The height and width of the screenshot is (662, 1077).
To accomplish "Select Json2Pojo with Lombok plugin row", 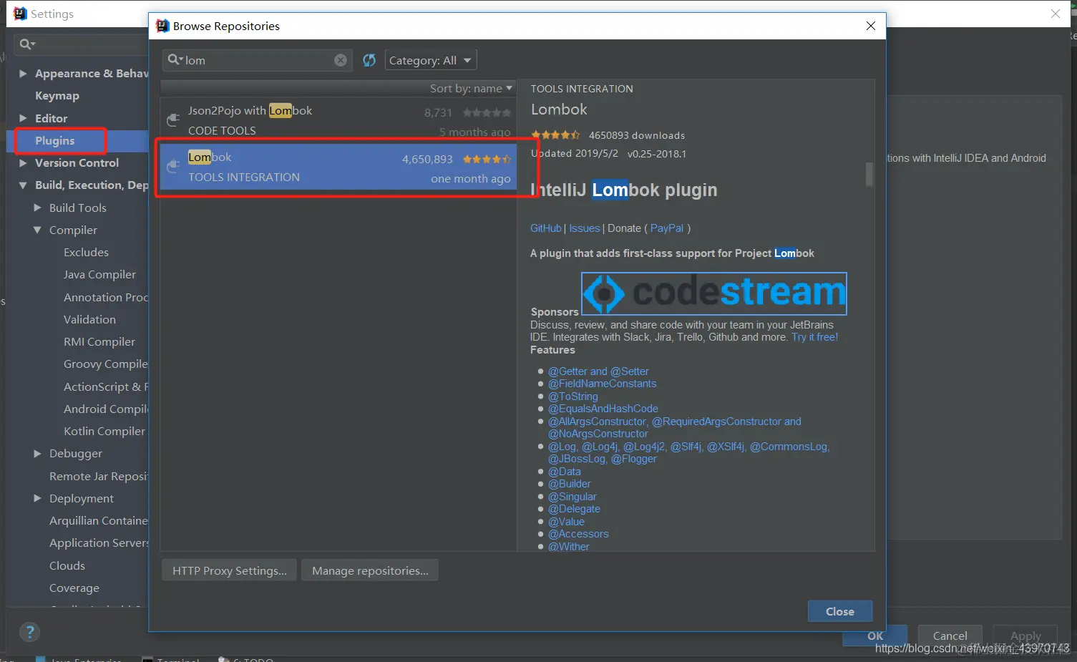I will (338, 120).
